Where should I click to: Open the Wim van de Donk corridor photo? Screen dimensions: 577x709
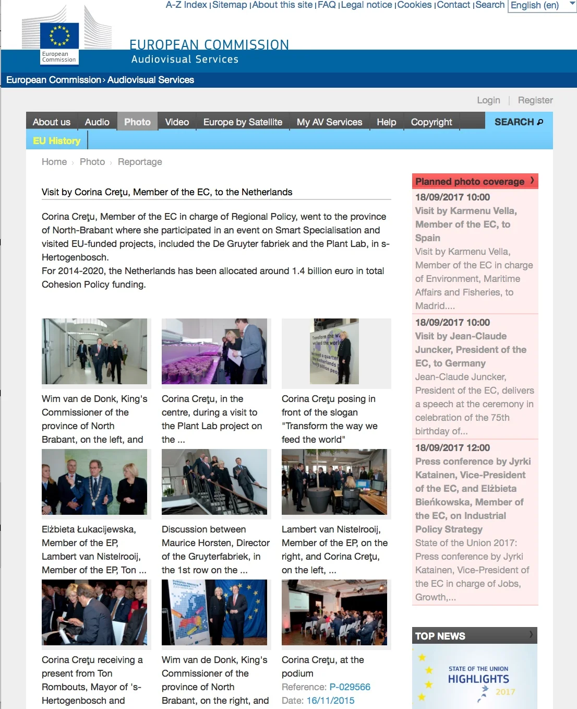94,351
